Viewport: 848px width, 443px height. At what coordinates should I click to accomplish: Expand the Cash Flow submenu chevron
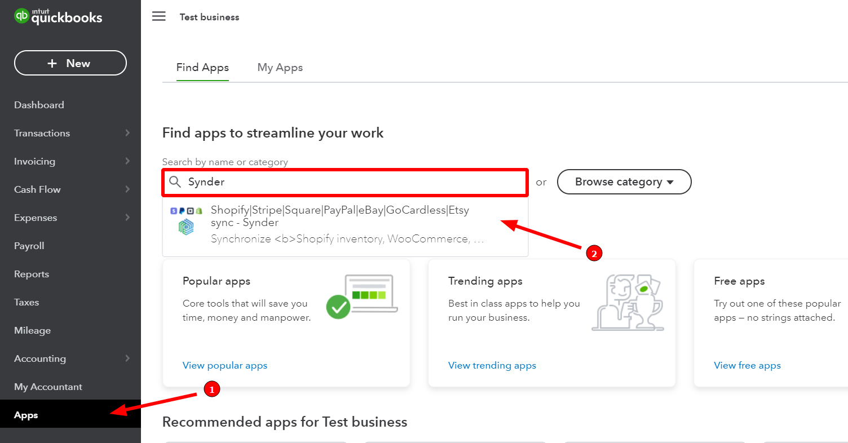tap(127, 189)
